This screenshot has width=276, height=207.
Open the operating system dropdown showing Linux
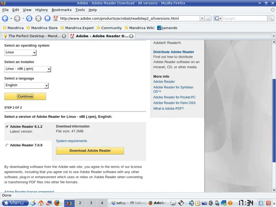[20, 53]
